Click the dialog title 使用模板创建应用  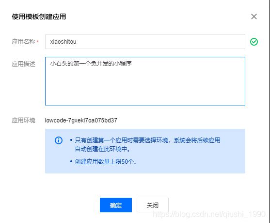tap(39, 17)
